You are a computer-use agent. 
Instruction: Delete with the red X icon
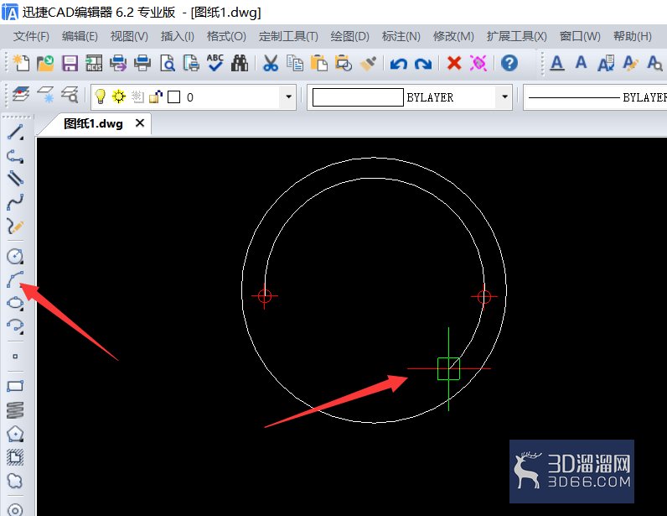[454, 63]
